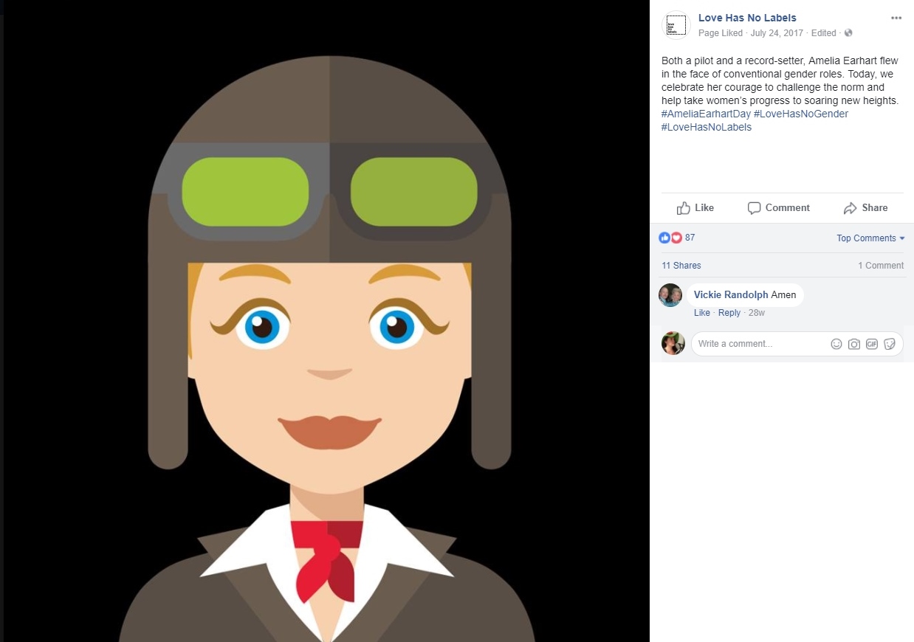View the like and love reactions
914x642 pixels.
click(x=676, y=238)
